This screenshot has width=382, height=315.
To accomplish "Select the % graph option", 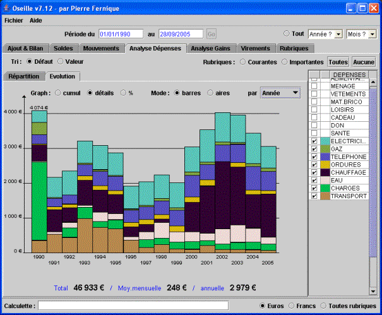I will coord(123,93).
